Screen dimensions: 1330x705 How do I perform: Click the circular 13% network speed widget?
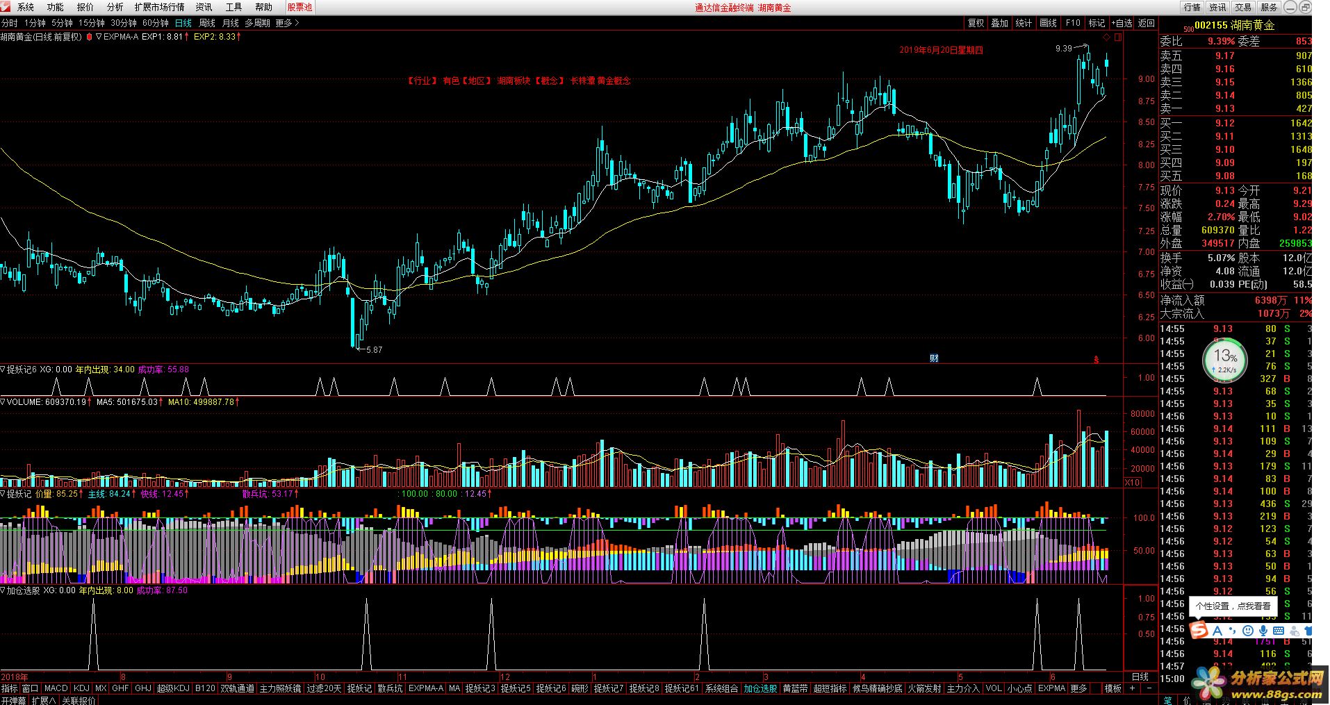click(1224, 360)
